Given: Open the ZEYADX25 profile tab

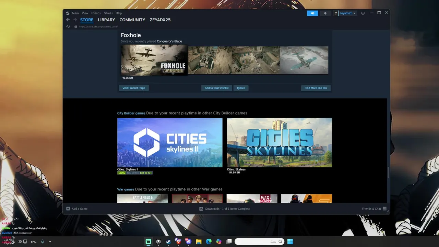Looking at the screenshot, I should tap(160, 20).
